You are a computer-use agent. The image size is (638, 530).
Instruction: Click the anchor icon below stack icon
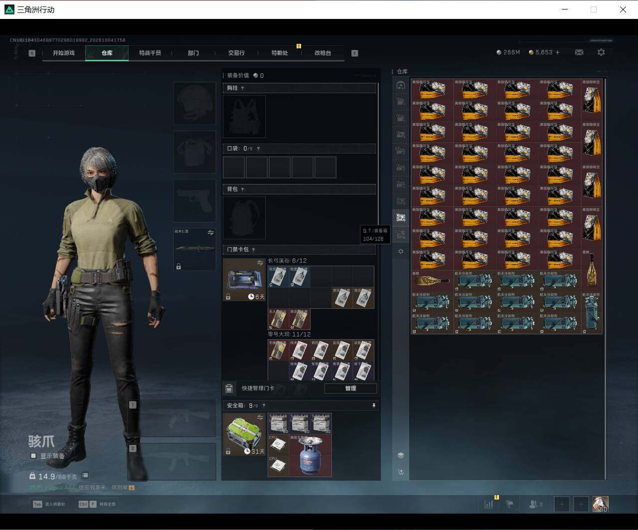coord(401,472)
